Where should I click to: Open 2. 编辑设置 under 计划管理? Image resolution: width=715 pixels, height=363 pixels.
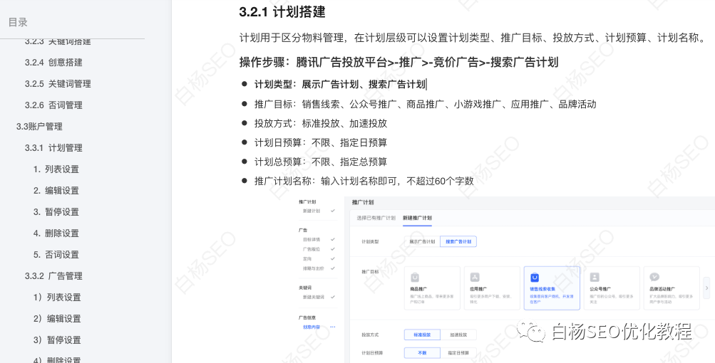(x=56, y=190)
